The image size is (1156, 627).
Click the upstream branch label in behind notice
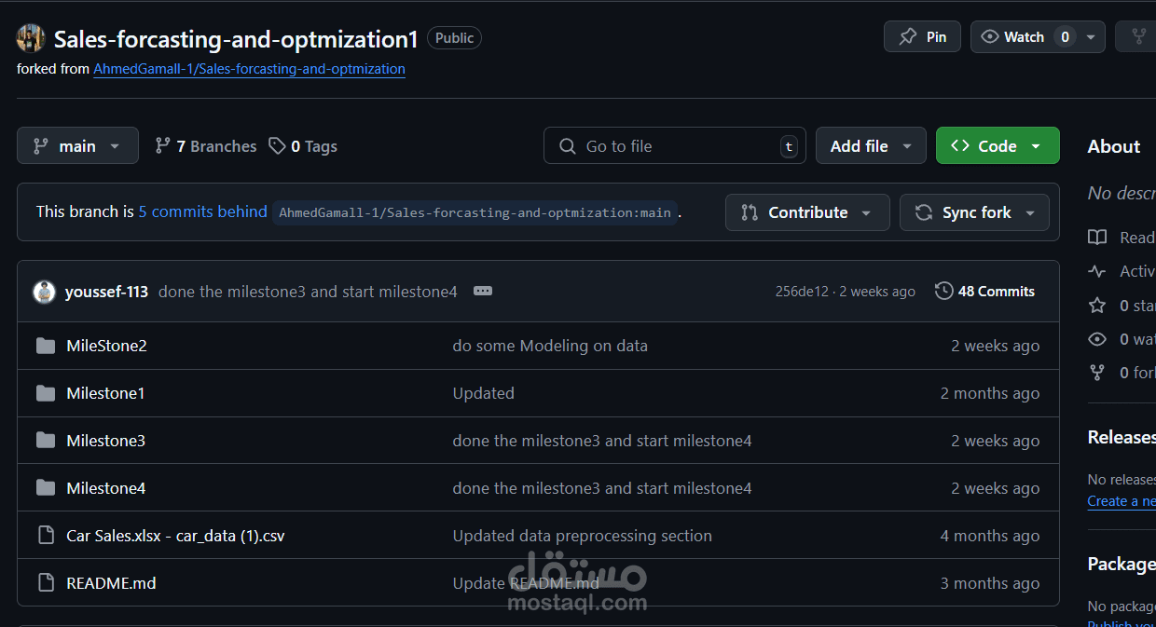point(475,212)
